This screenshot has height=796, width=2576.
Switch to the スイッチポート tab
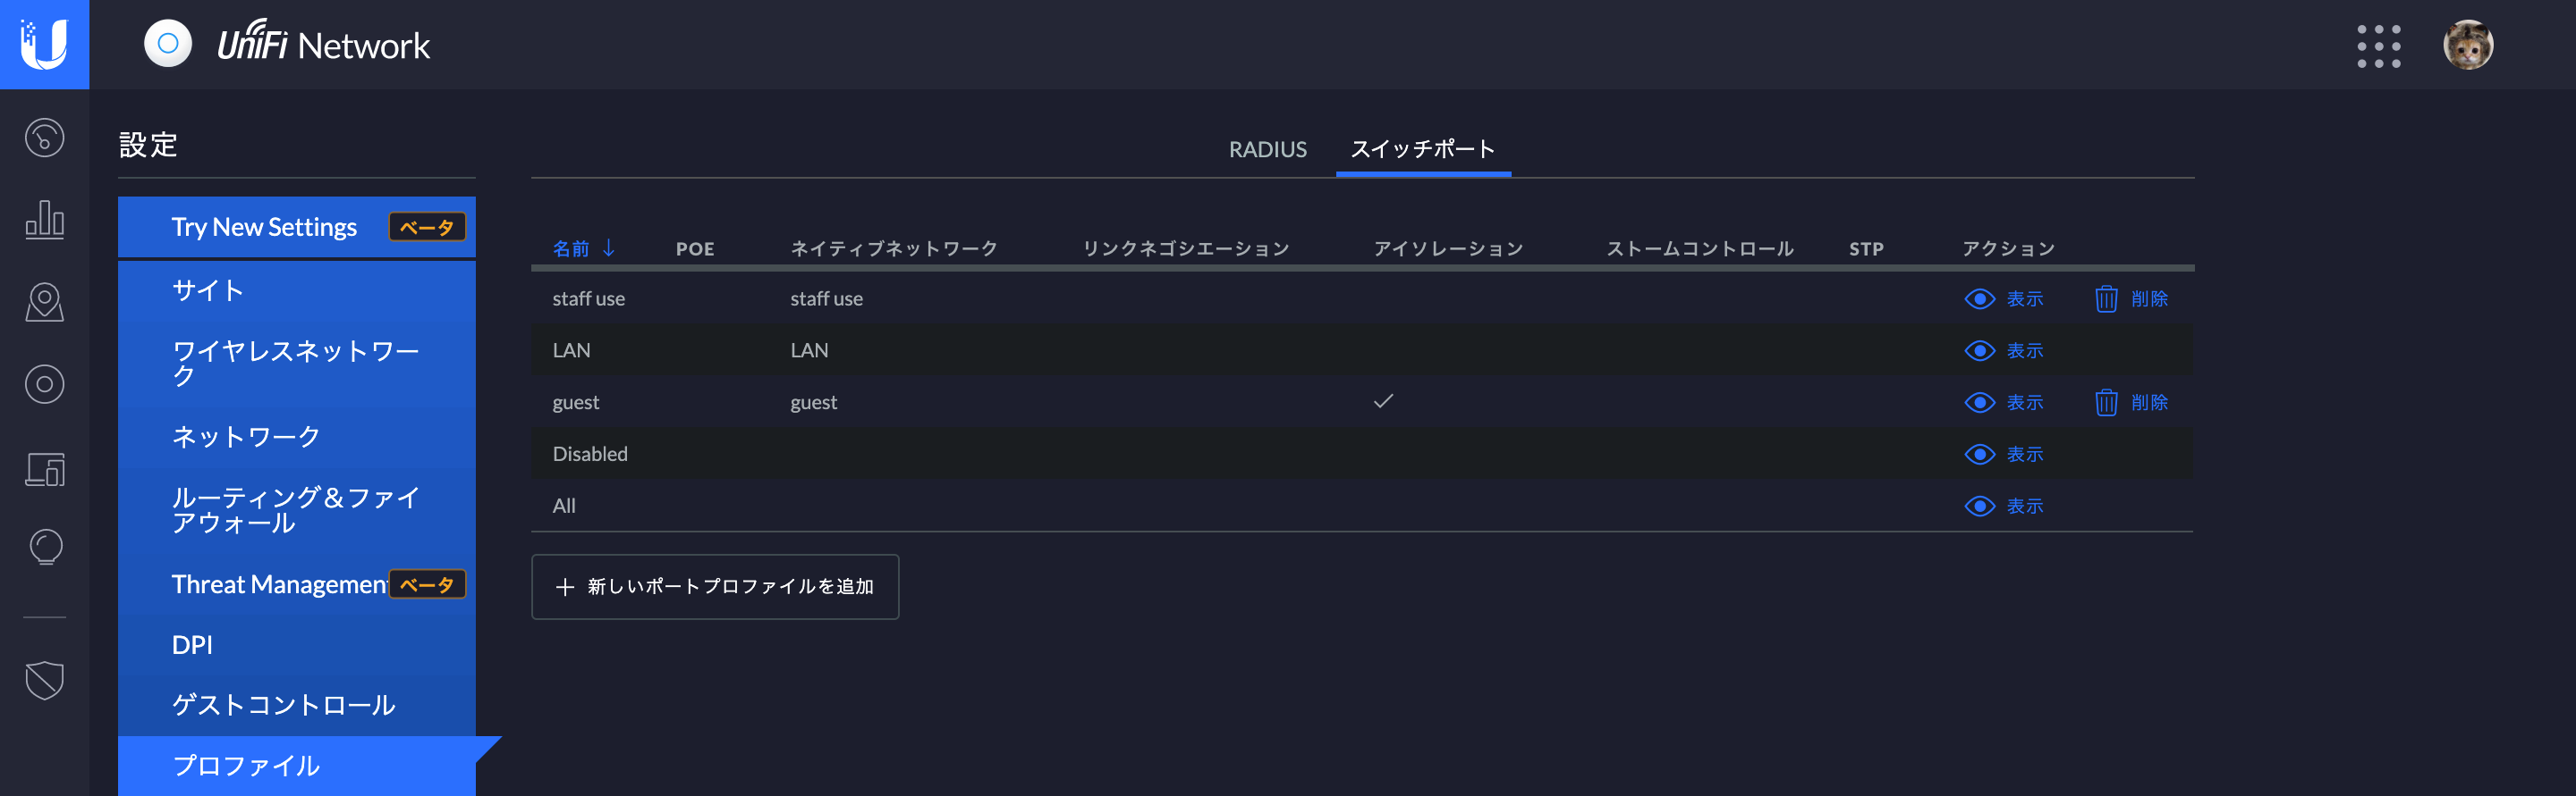click(x=1423, y=149)
